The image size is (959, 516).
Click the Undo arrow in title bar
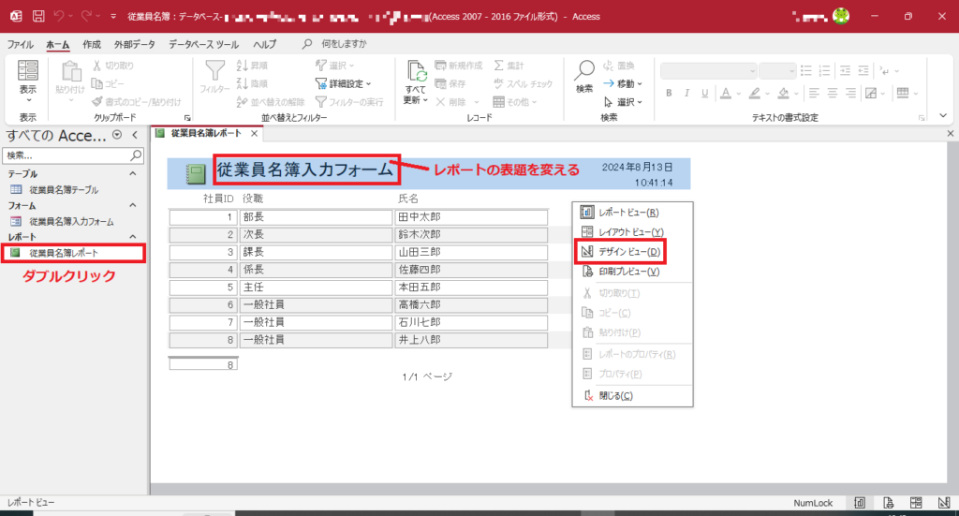click(x=59, y=17)
